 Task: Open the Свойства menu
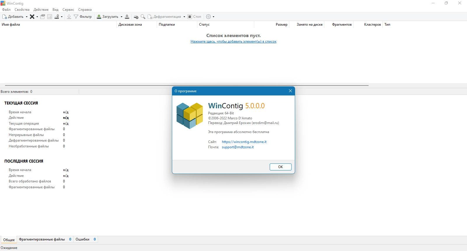(x=22, y=10)
